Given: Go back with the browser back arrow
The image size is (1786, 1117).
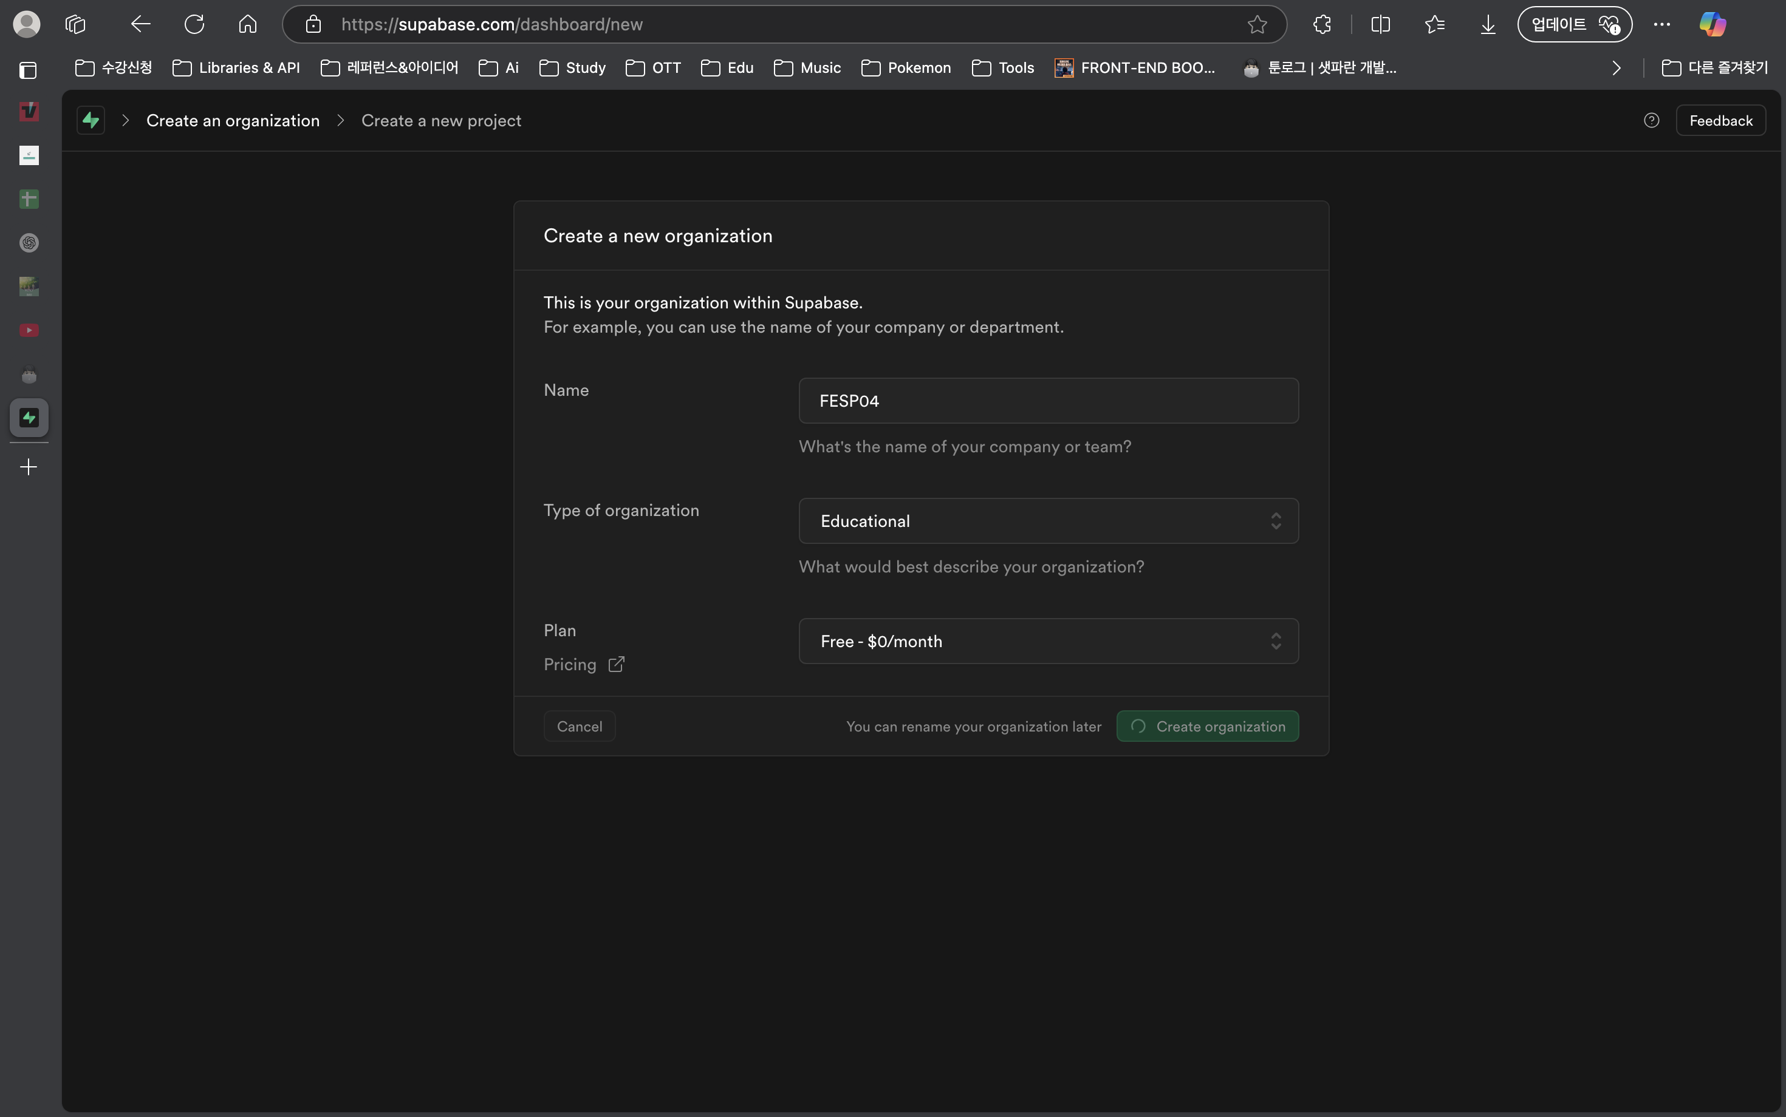Looking at the screenshot, I should pyautogui.click(x=140, y=24).
